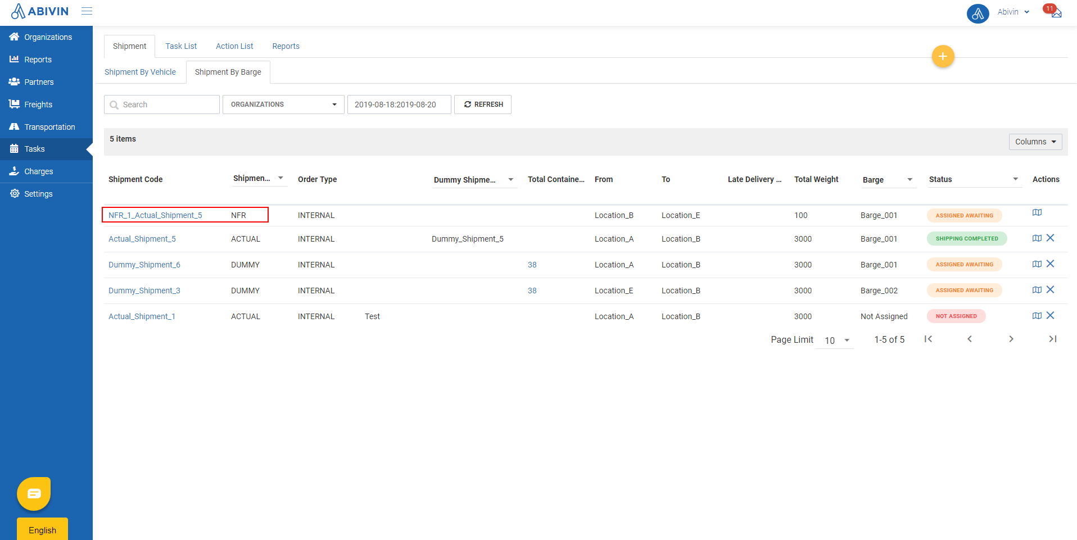Viewport: 1077px width, 540px height.
Task: Go to the first page of results
Action: click(928, 339)
